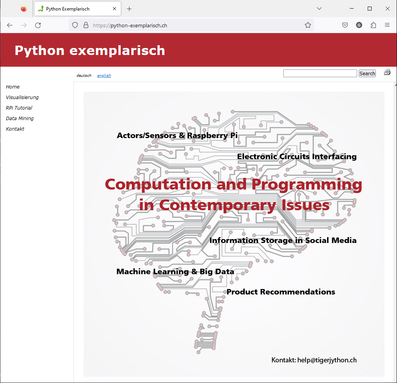Click the Google account avatar icon
Screen dimensions: 397x383
(x=359, y=25)
